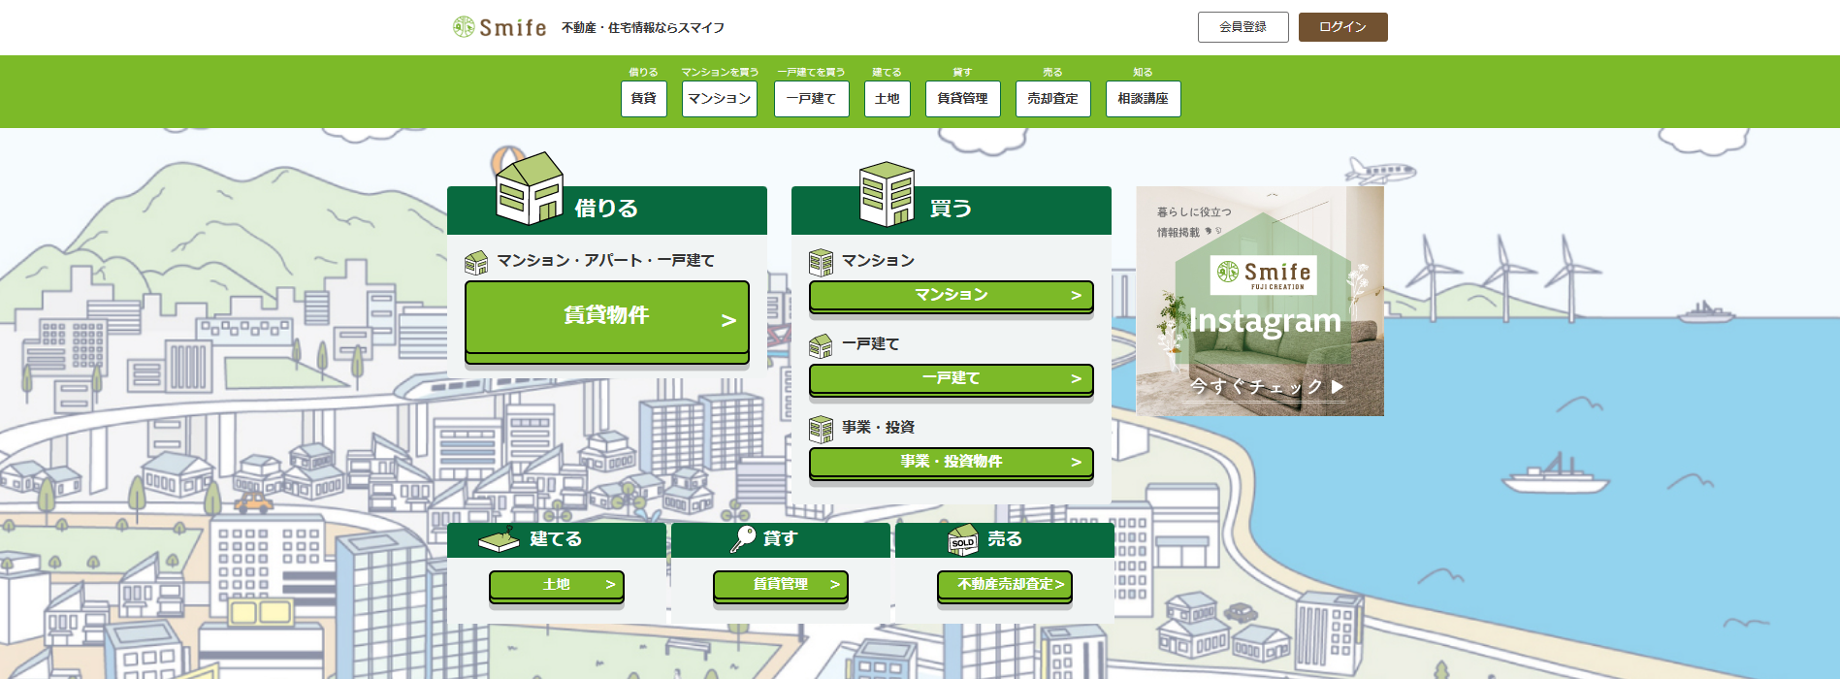Screen dimensions: 1840x679
Task: Click the house icon beside 借りる heading
Action: pos(530,188)
